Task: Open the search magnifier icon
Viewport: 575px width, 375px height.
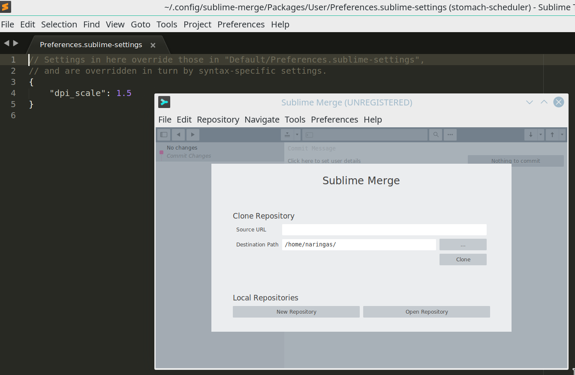Action: point(435,134)
